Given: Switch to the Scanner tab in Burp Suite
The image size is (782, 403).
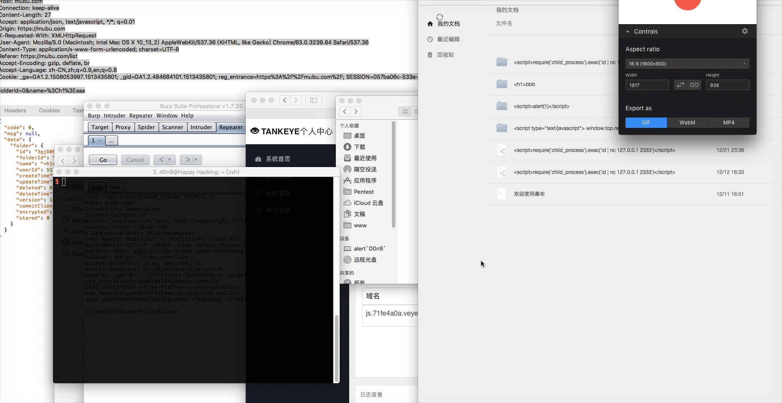Looking at the screenshot, I should point(172,127).
